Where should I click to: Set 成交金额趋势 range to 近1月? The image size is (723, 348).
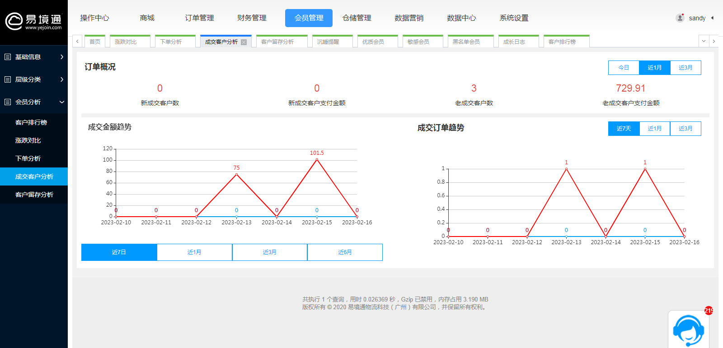(x=194, y=252)
